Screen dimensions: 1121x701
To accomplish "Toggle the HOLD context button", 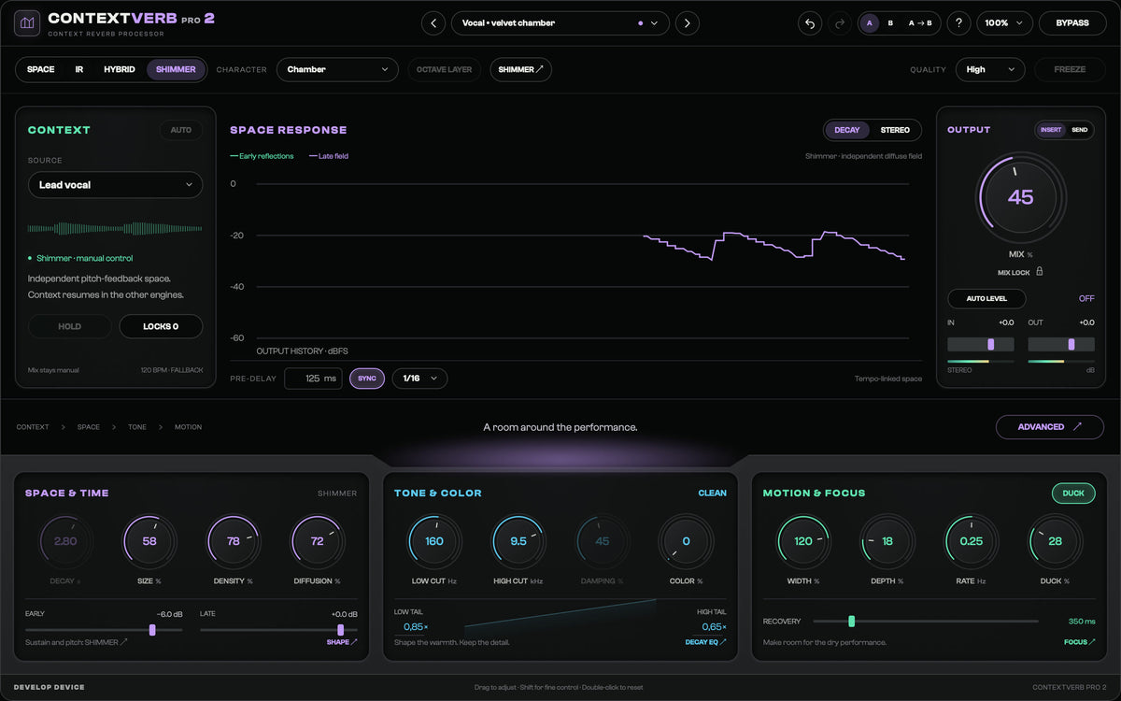I will point(70,327).
